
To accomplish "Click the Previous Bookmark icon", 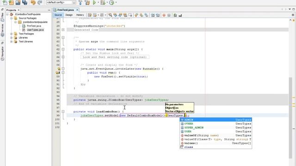I will [x=136, y=15].
